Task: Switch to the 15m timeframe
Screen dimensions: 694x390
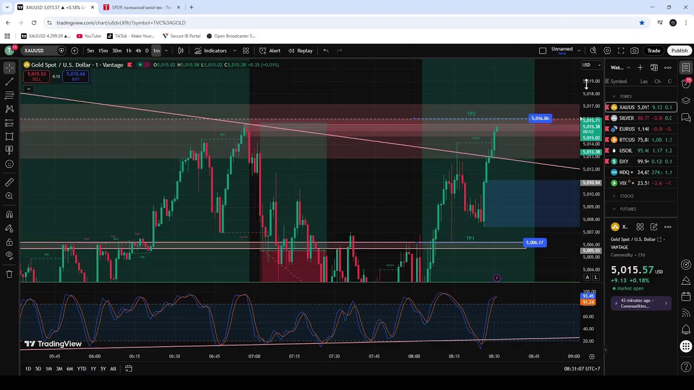Action: pyautogui.click(x=103, y=50)
